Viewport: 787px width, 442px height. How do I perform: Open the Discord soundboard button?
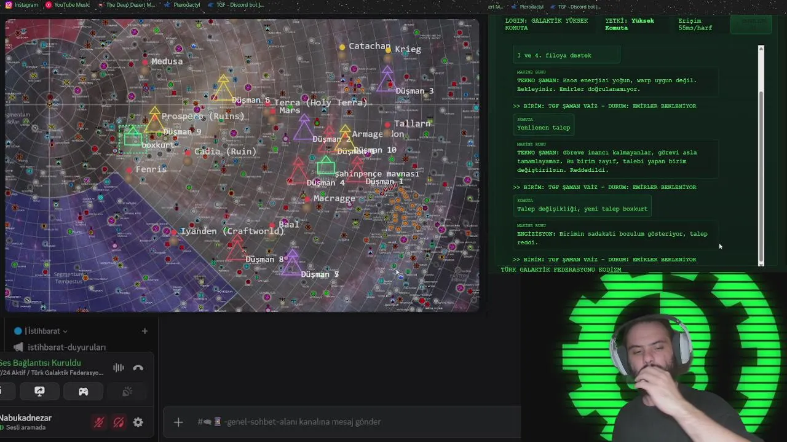click(127, 391)
